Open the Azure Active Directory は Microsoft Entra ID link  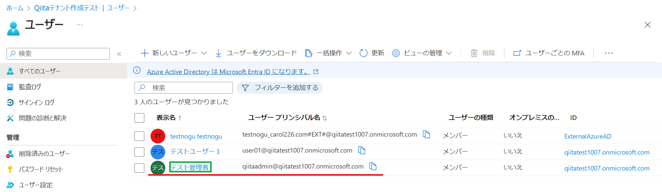pyautogui.click(x=228, y=72)
